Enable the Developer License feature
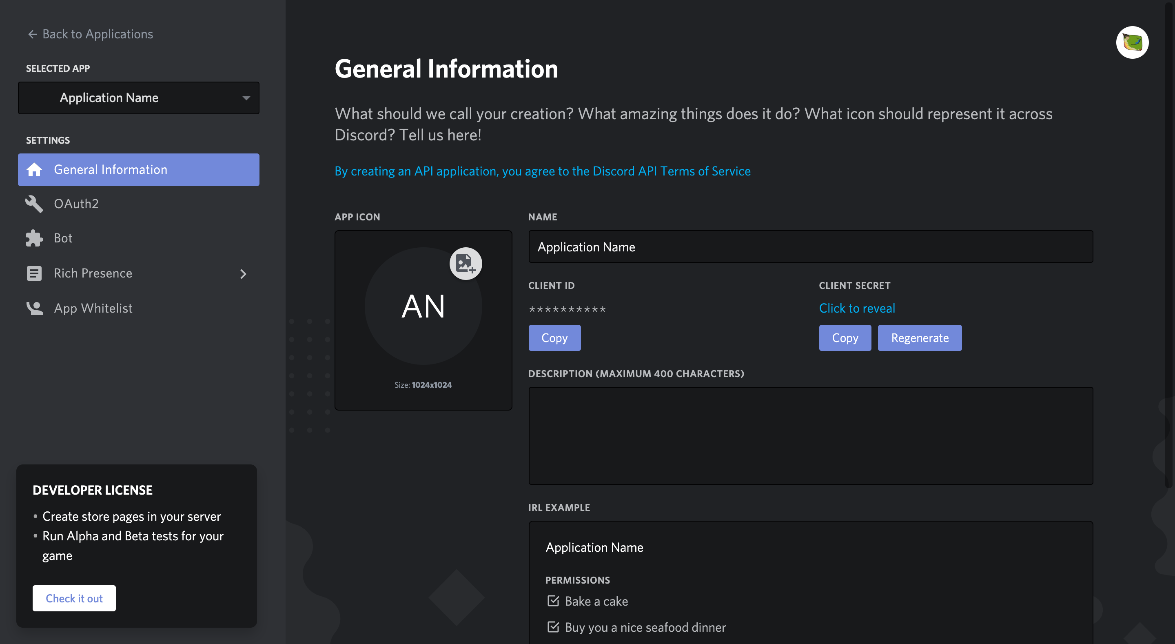The height and width of the screenshot is (644, 1175). (74, 598)
